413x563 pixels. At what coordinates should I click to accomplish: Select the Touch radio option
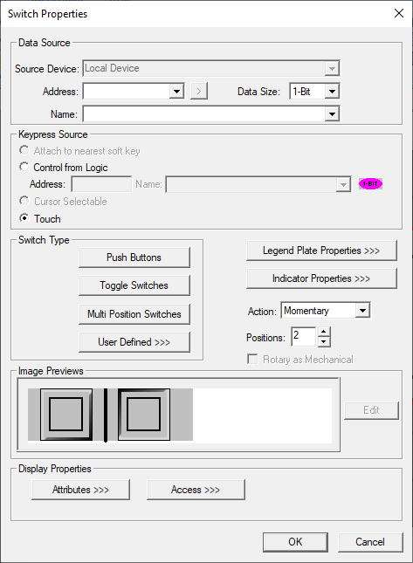click(x=24, y=218)
